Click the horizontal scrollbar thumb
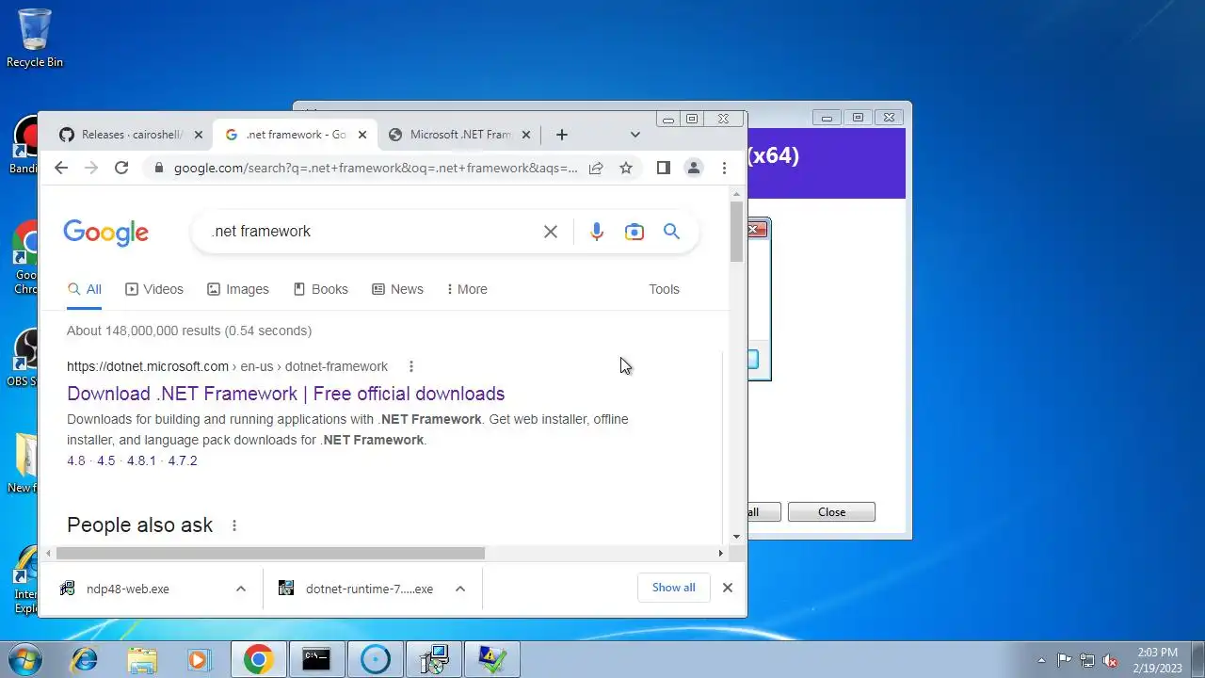The image size is (1205, 678). coord(270,554)
